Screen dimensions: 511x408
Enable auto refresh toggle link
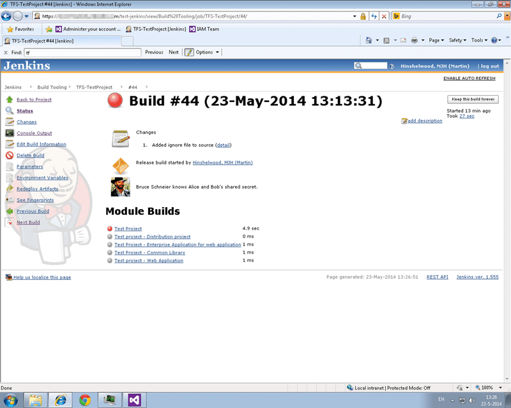coord(469,78)
